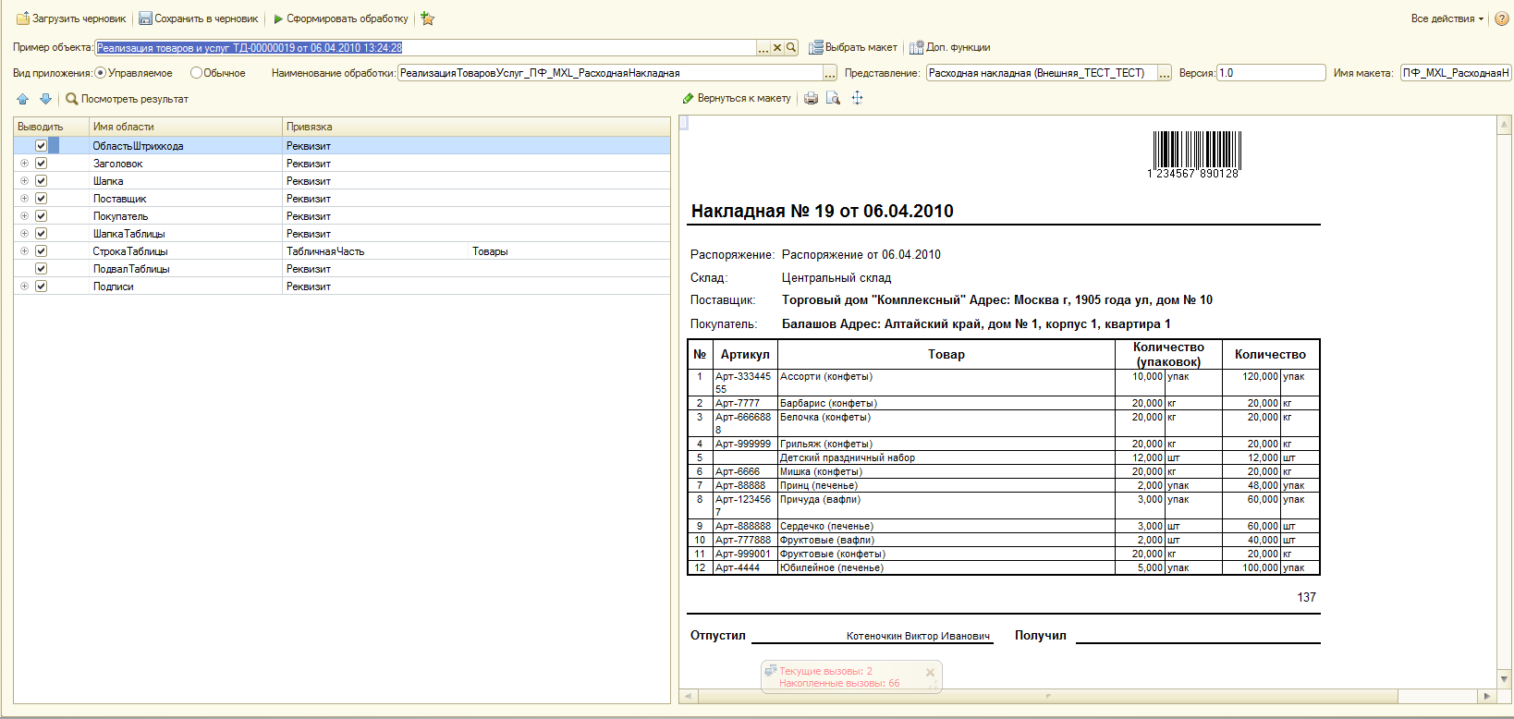The image size is (1514, 719).
Task: Expand the ШапкаТаблицы tree row
Action: coord(24,234)
